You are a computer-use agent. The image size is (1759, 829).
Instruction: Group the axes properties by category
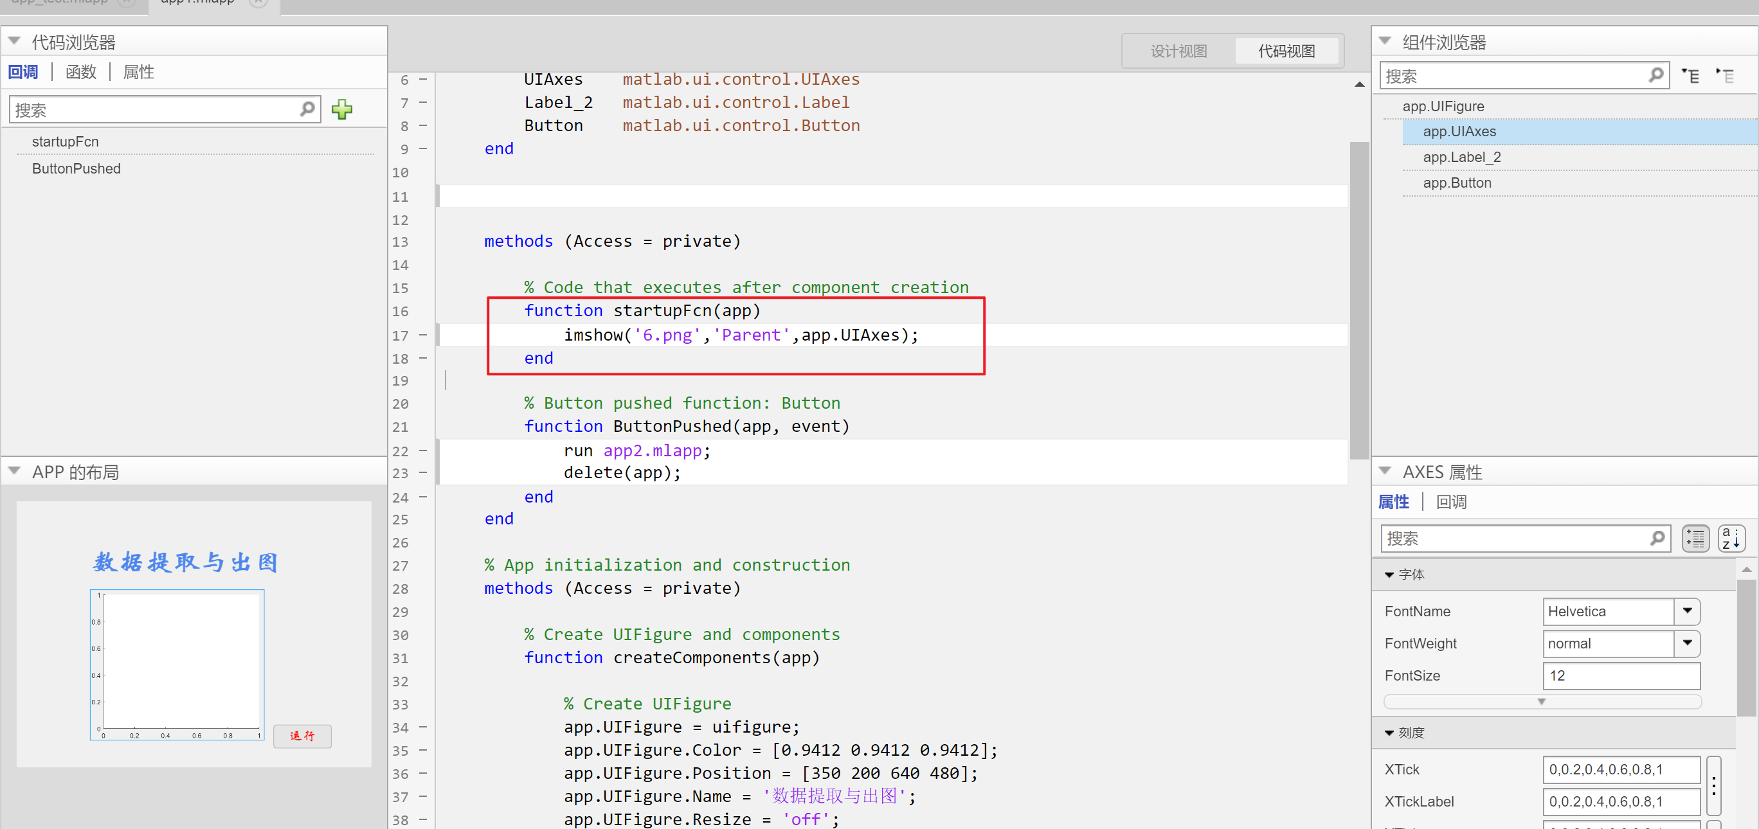pyautogui.click(x=1695, y=539)
